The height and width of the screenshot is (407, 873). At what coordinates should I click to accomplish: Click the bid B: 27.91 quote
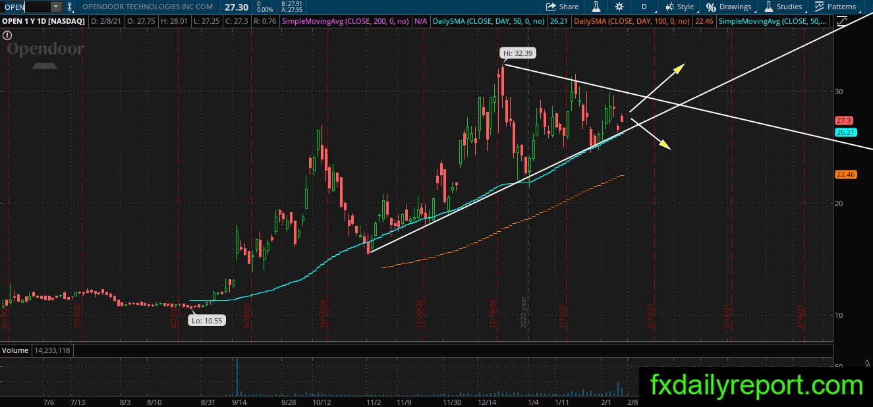coord(291,3)
